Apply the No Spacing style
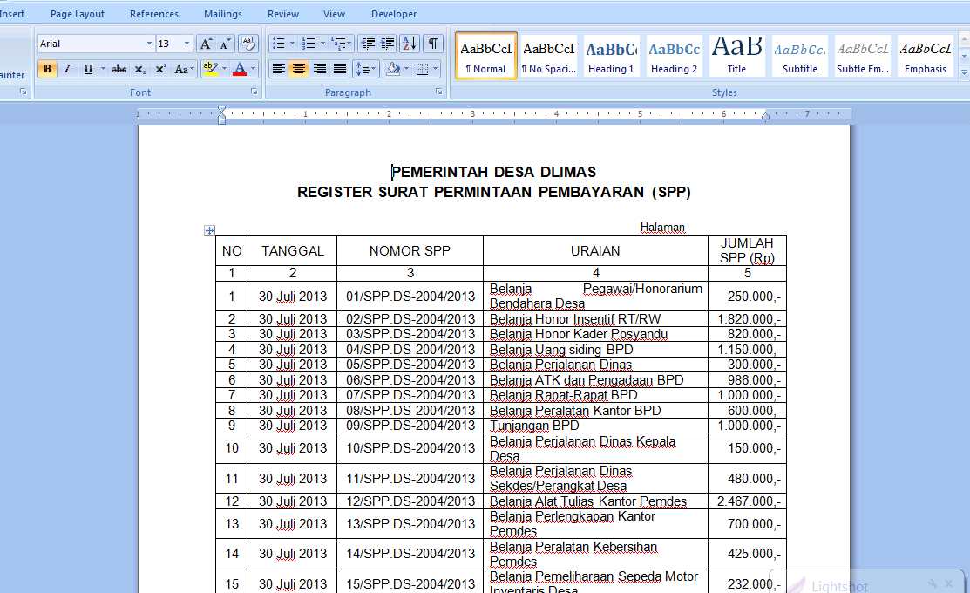The height and width of the screenshot is (593, 970). 549,56
